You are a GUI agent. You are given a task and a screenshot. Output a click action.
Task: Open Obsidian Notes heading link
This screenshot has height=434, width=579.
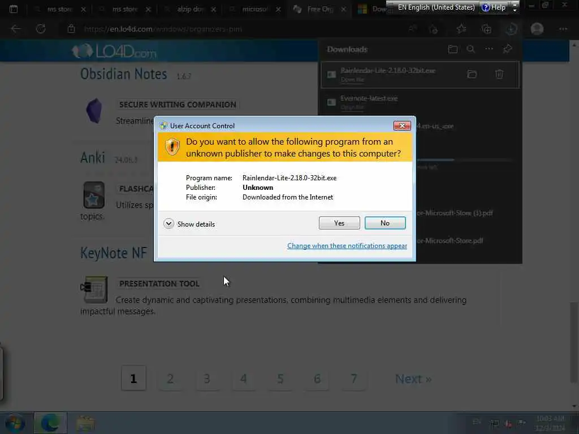tap(124, 74)
